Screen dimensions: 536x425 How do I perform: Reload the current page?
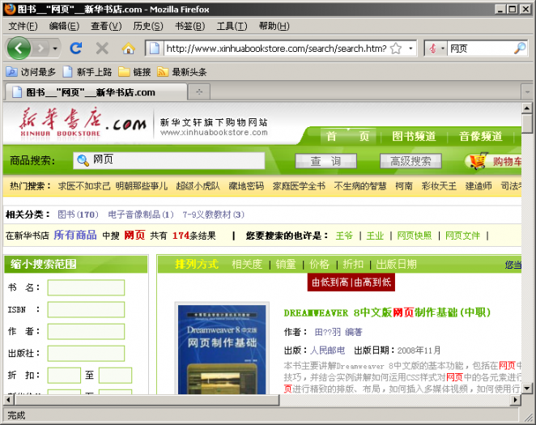[75, 49]
